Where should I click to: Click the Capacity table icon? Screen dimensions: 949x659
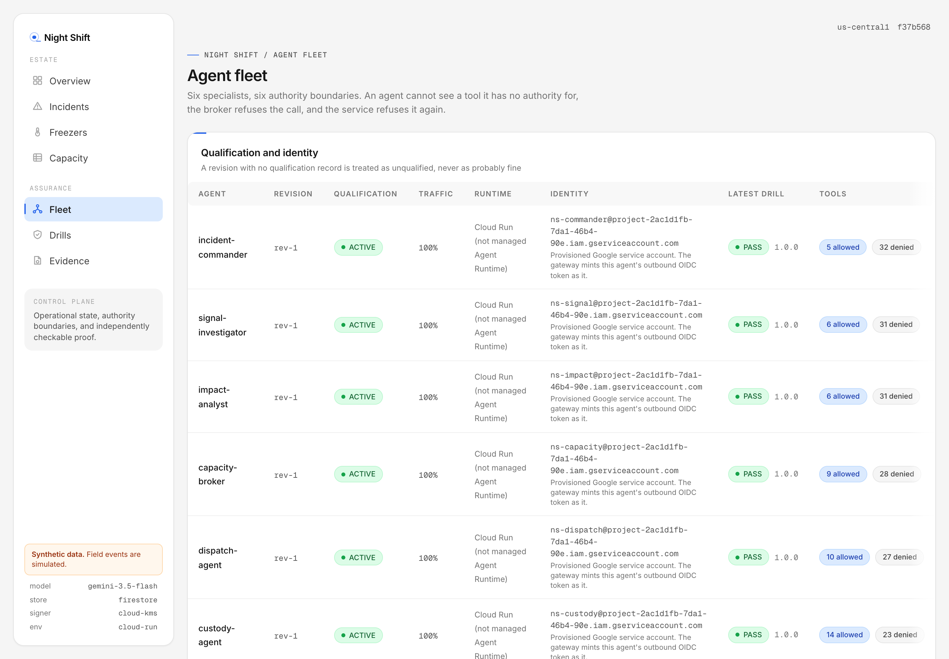[x=38, y=158]
